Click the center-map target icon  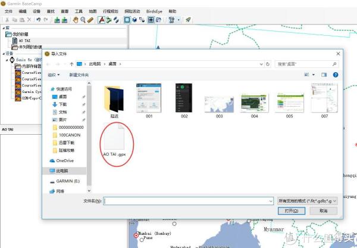(x=151, y=20)
